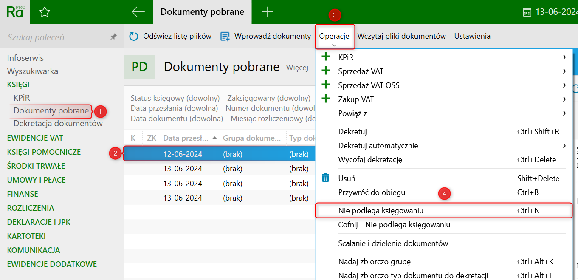Click the favorites star icon
Image resolution: width=578 pixels, height=280 pixels.
click(x=45, y=12)
